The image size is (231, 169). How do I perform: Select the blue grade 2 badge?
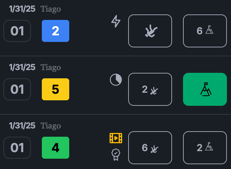pyautogui.click(x=56, y=31)
